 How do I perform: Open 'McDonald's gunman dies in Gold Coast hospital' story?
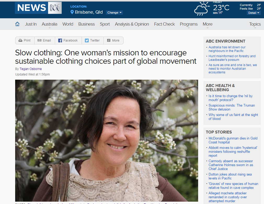pos(233,140)
